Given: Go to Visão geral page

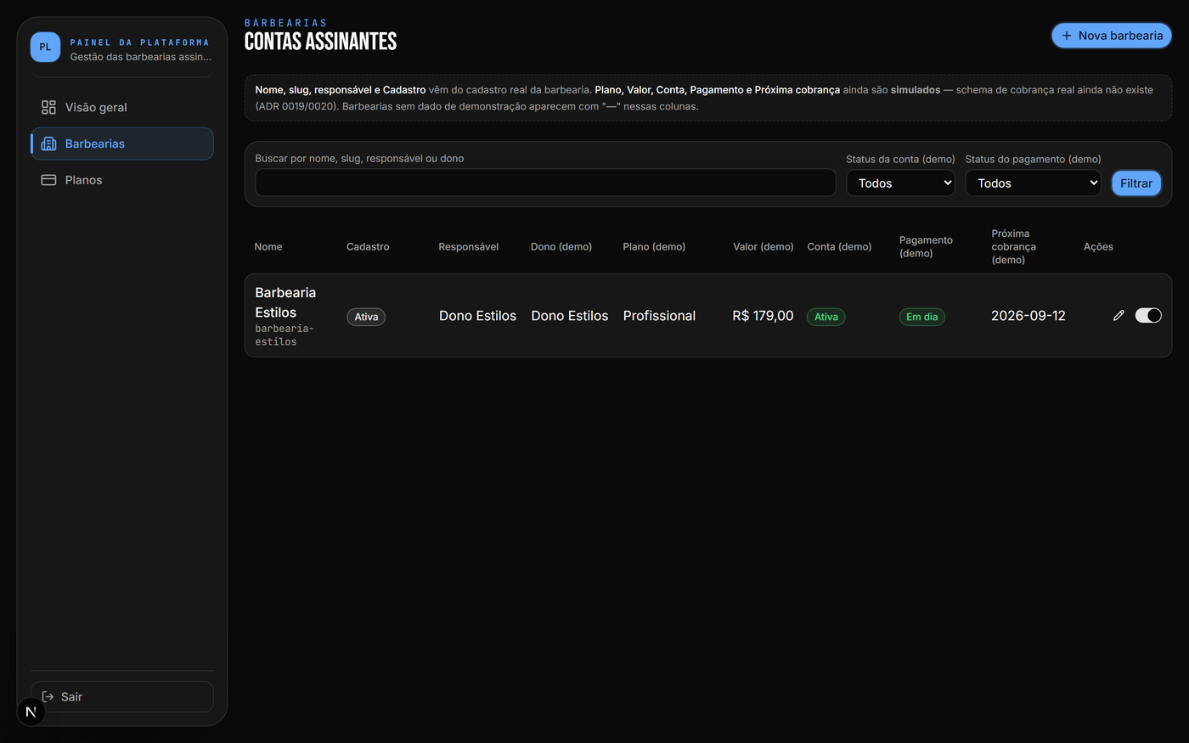Looking at the screenshot, I should pyautogui.click(x=122, y=107).
